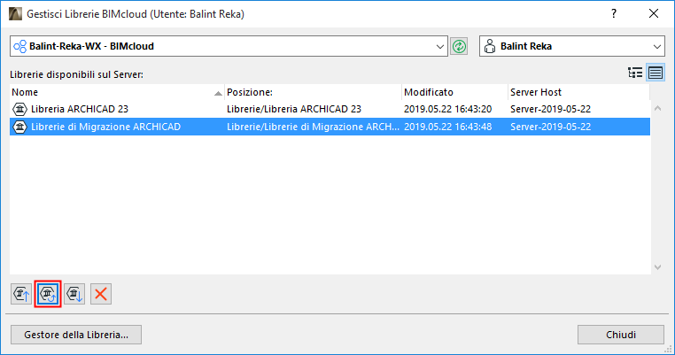
Task: Click BIMcloud icon in server dropdown
Action: (19, 46)
